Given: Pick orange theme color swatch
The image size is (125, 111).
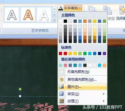Looking at the screenshot, I should 85,21.
